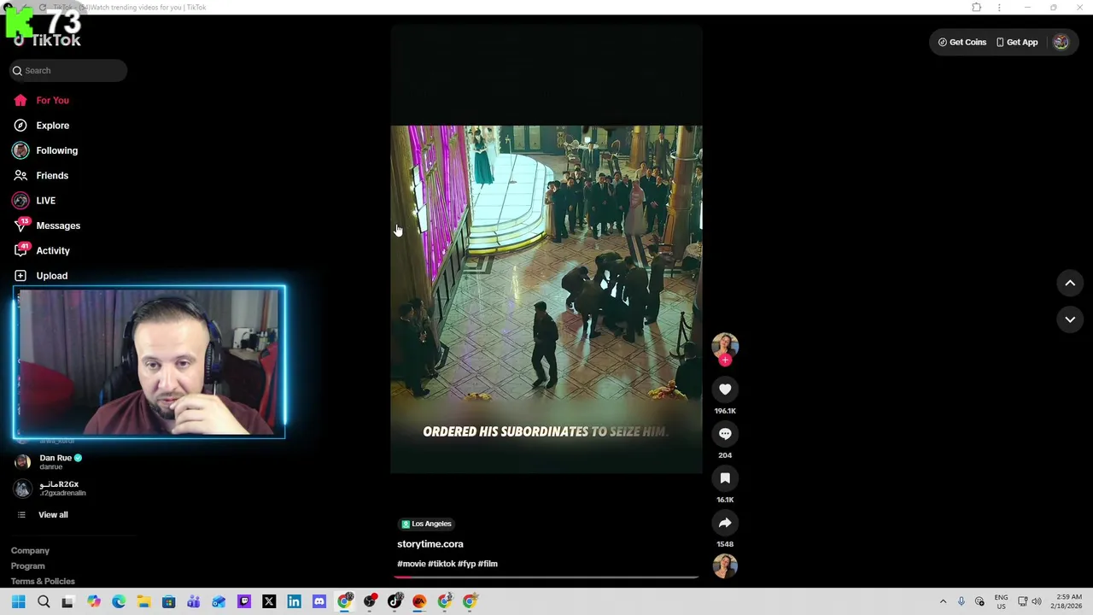Open the #fyp hashtag
The image size is (1093, 615).
pyautogui.click(x=467, y=564)
